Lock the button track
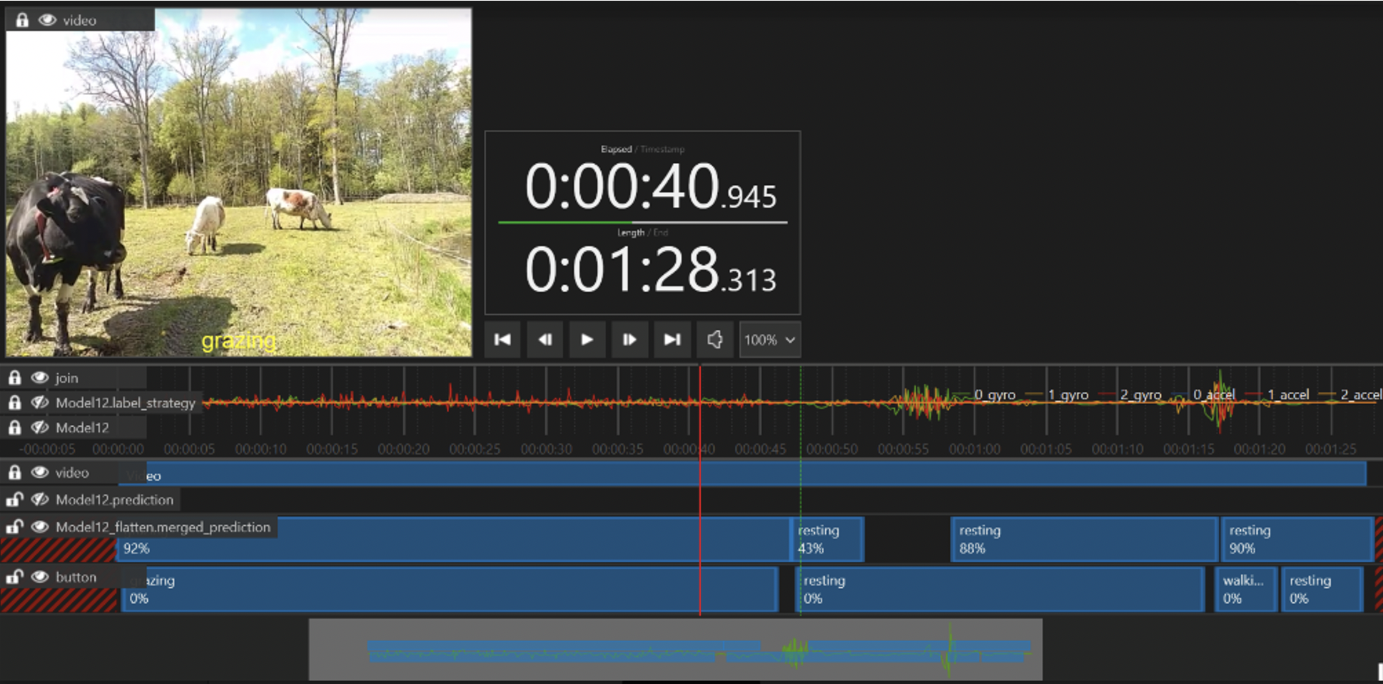The height and width of the screenshot is (684, 1383). click(15, 577)
